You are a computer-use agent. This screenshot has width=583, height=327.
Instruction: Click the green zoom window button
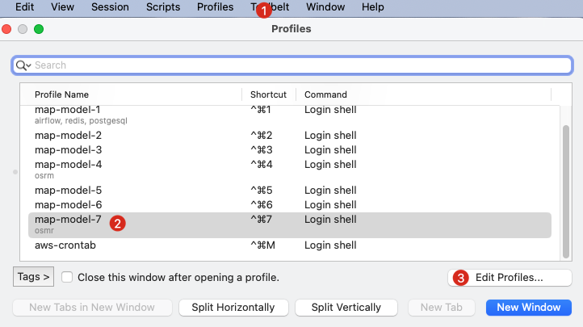coord(39,29)
